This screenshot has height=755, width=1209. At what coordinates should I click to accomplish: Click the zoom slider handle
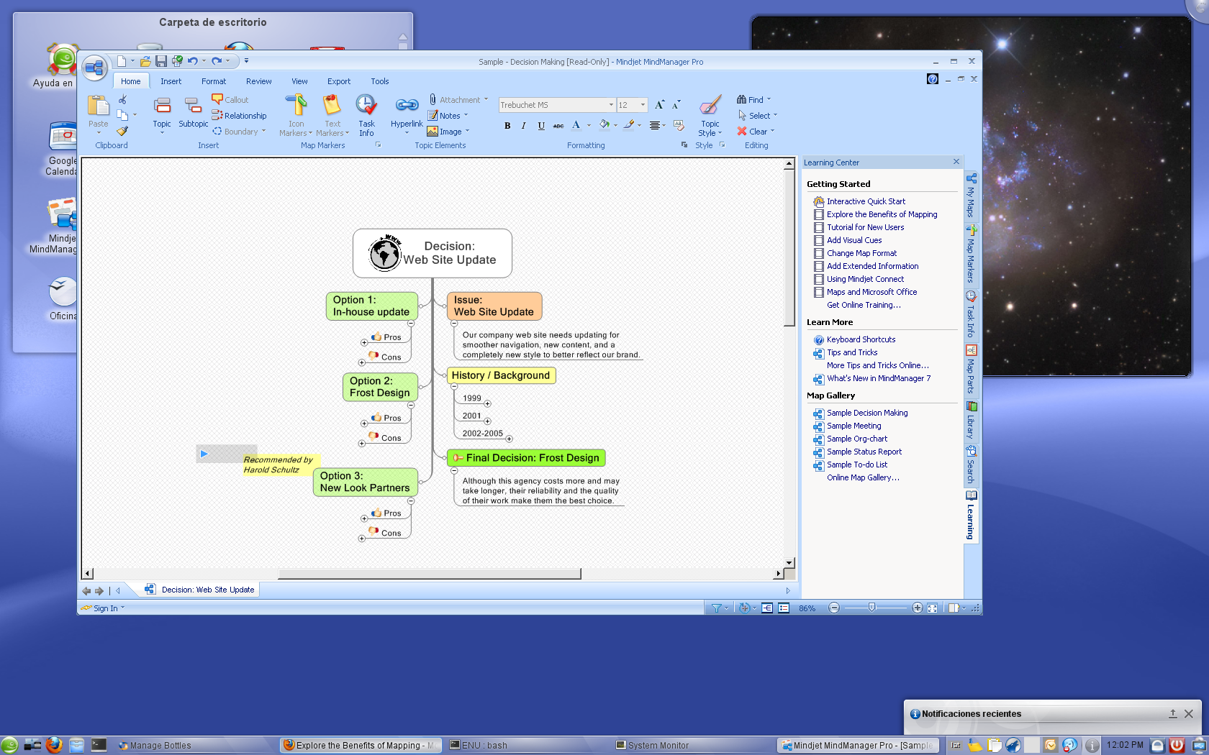coord(871,608)
